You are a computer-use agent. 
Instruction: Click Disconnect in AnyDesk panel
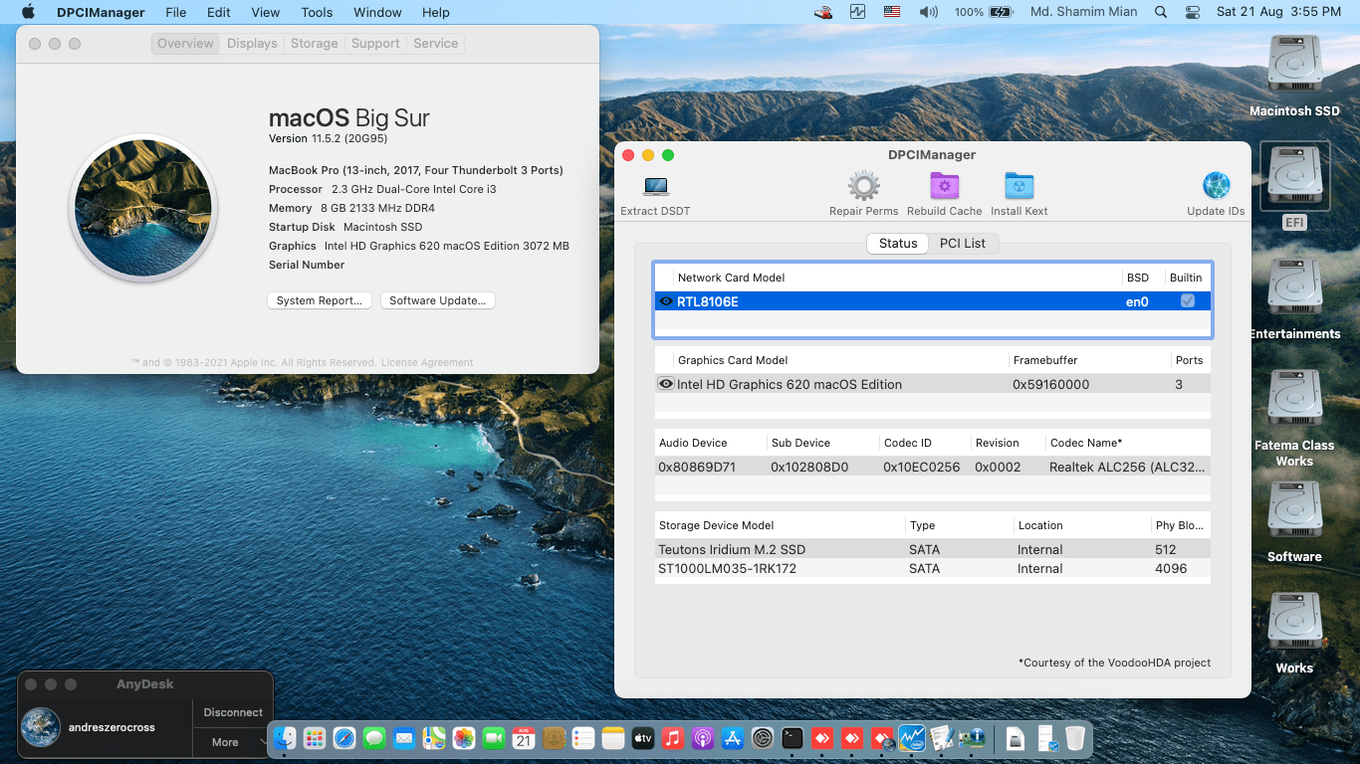[x=233, y=713]
